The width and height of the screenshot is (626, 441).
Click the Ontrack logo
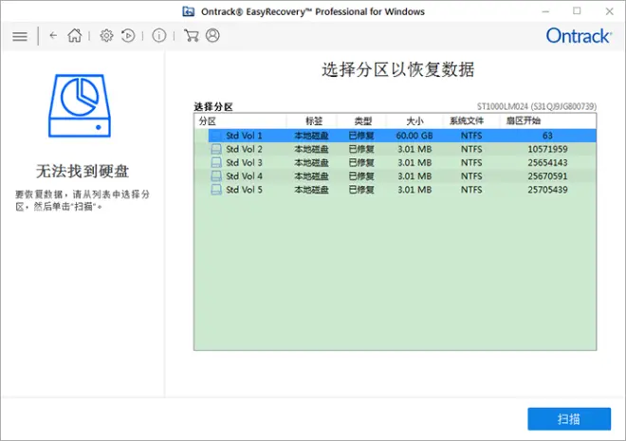click(x=579, y=36)
